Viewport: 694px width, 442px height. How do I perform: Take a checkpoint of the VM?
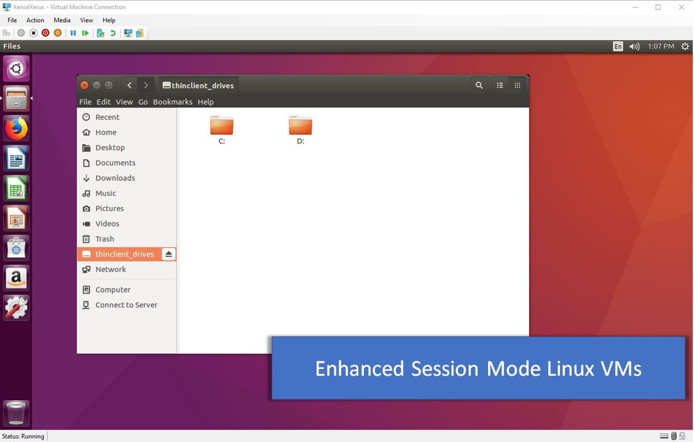101,33
